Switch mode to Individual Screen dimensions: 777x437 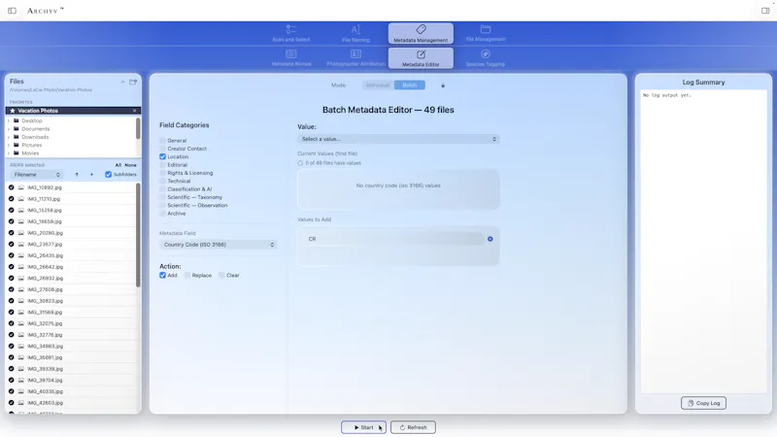(x=378, y=85)
